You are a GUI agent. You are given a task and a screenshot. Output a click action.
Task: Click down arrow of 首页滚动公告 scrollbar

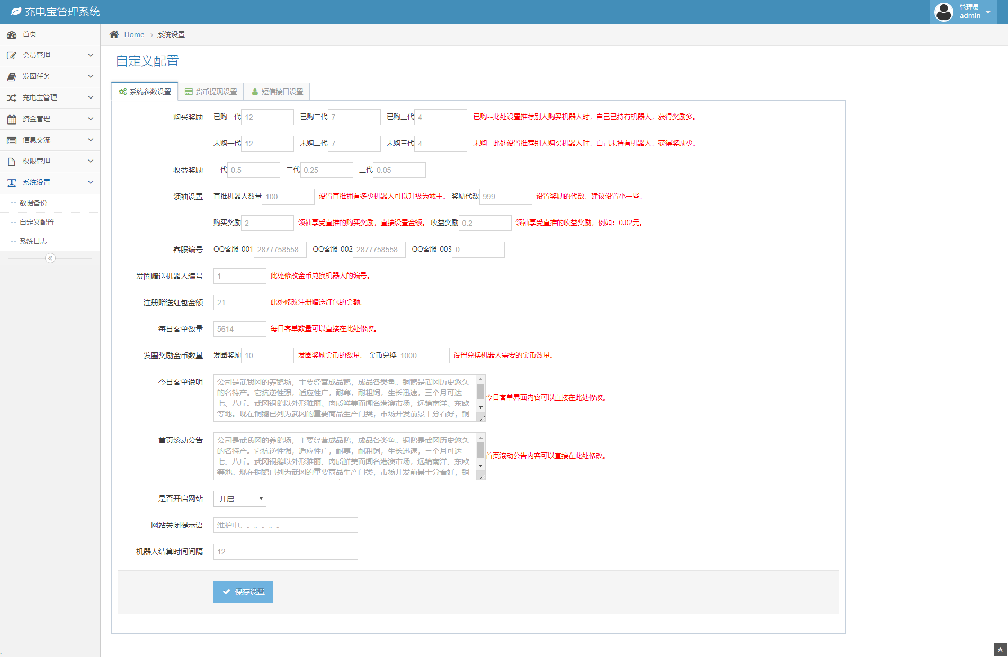[481, 466]
